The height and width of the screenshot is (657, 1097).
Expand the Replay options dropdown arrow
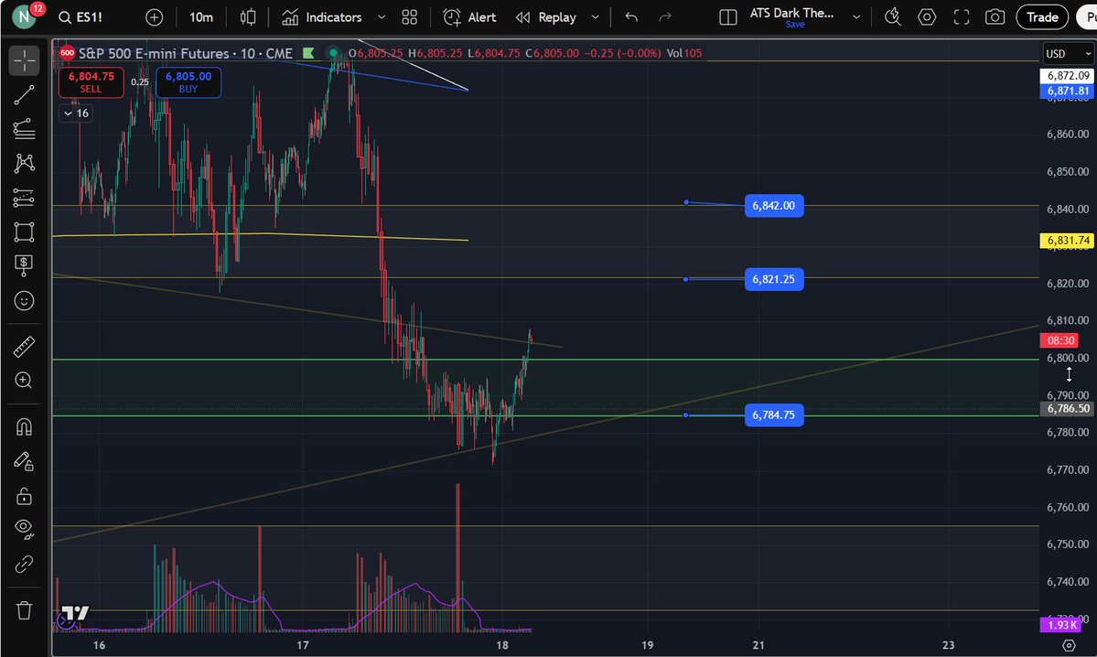[x=596, y=17]
